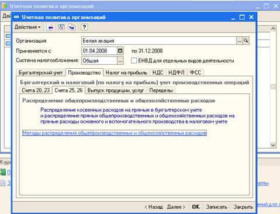Click the blue back arrow toolbar icon
The height and width of the screenshot is (214, 280).
tap(50, 27)
